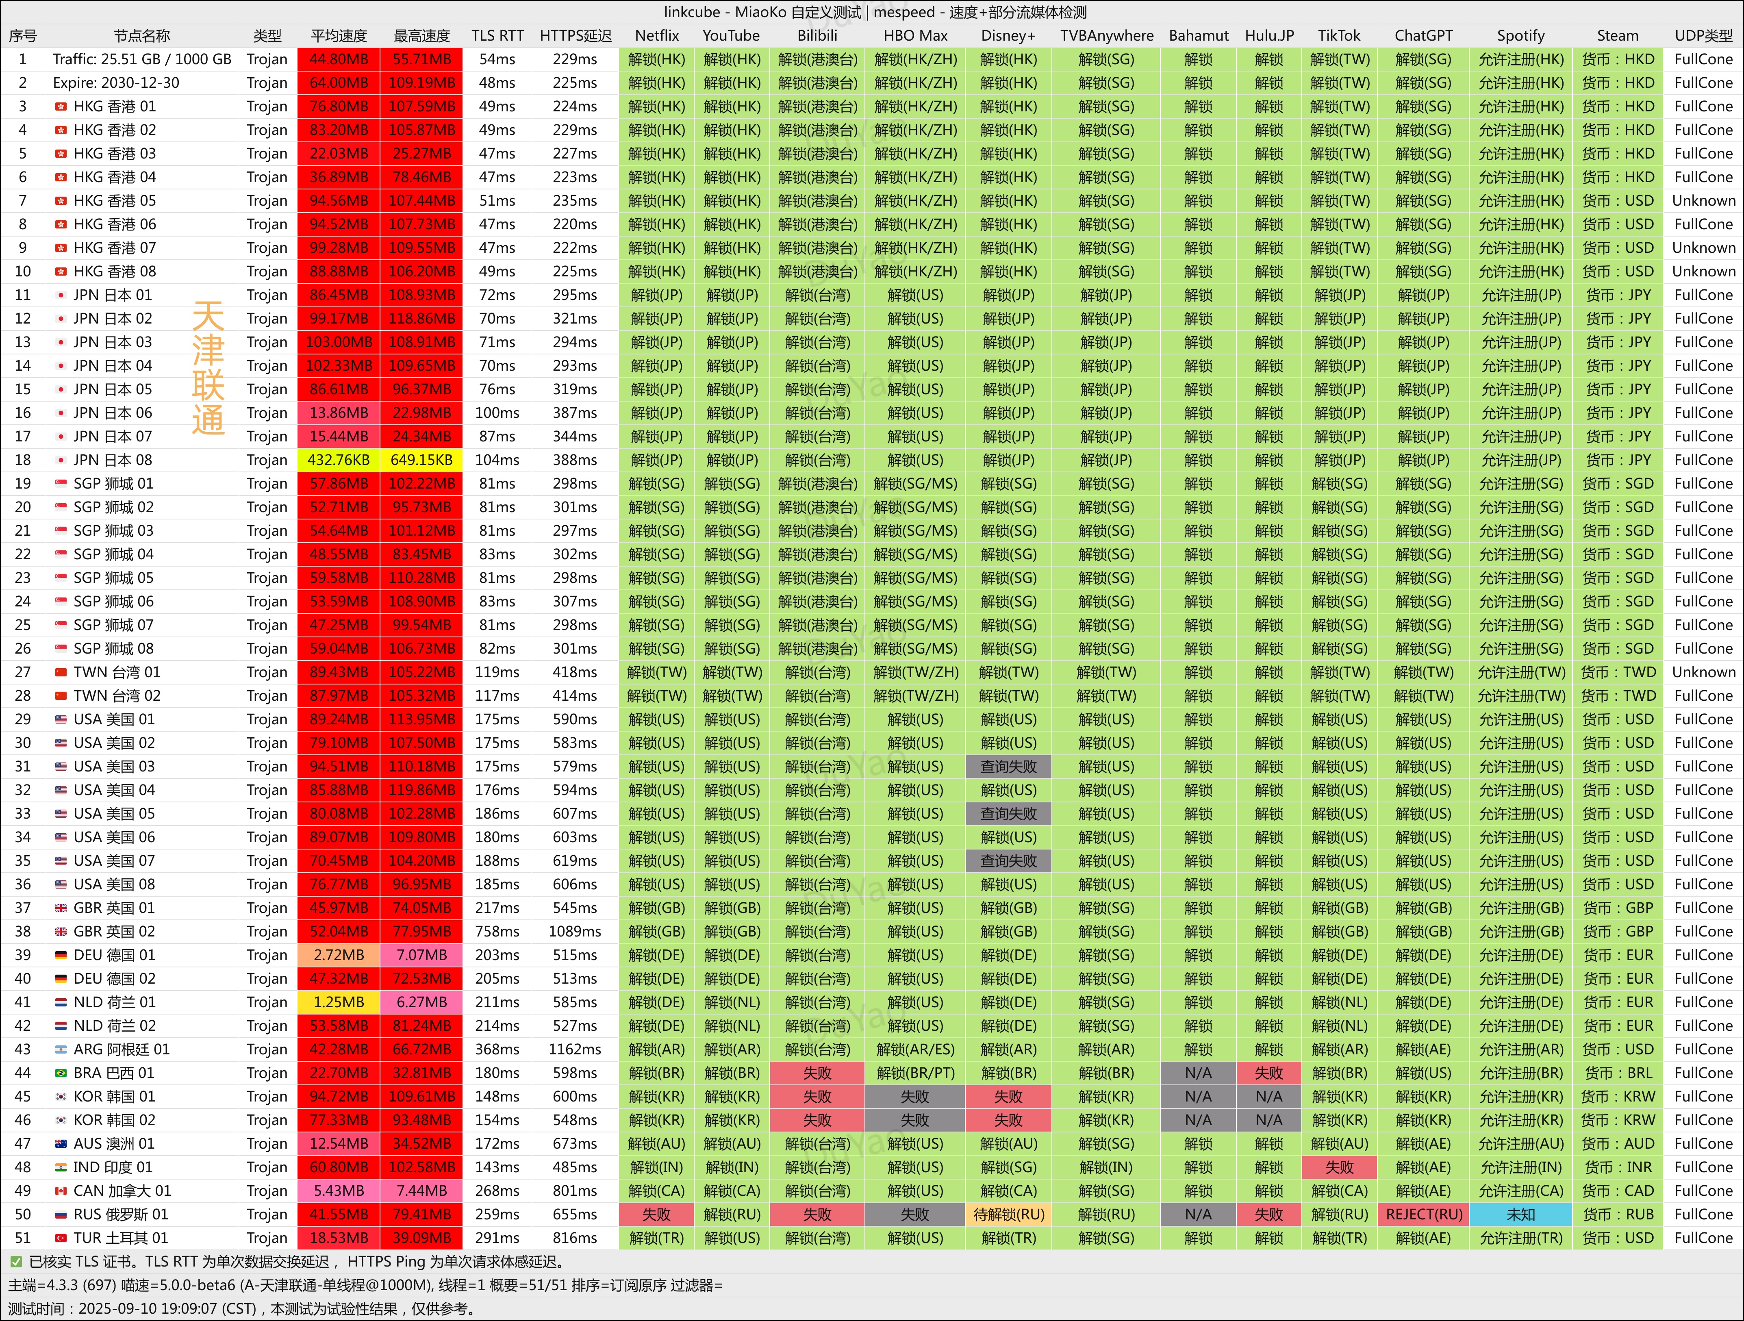1744x1321 pixels.
Task: Click the 失败 Netflix cell in Russia row
Action: pyautogui.click(x=657, y=1215)
